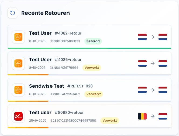The height and width of the screenshot is (136, 179).
Task: Click PostNL carrier logo for order #4085-retour
Action: [18, 63]
